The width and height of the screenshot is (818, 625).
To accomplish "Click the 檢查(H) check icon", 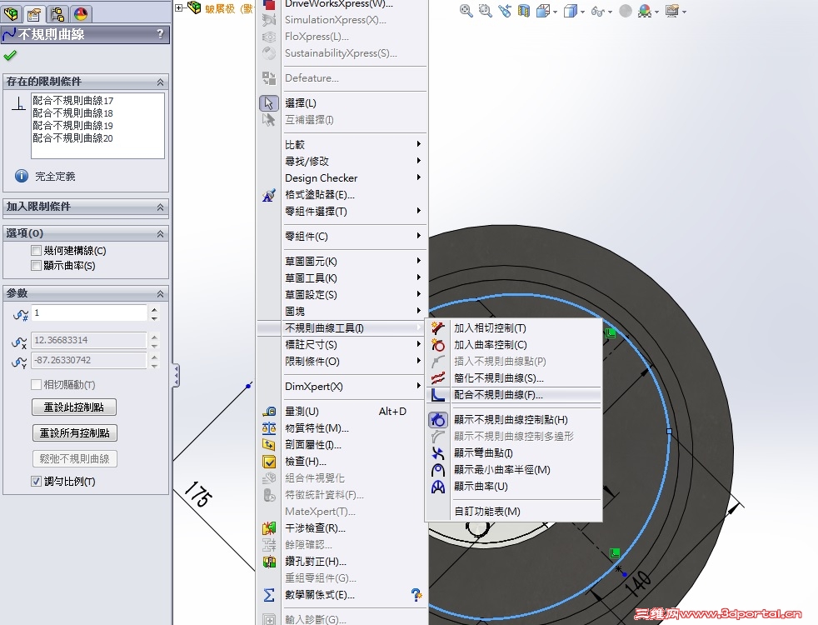I will (269, 462).
